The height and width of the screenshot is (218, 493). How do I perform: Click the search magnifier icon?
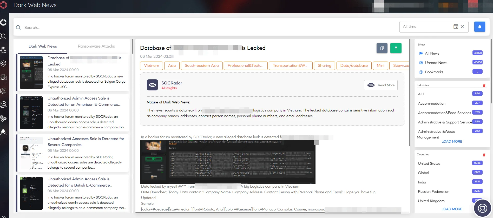click(18, 27)
